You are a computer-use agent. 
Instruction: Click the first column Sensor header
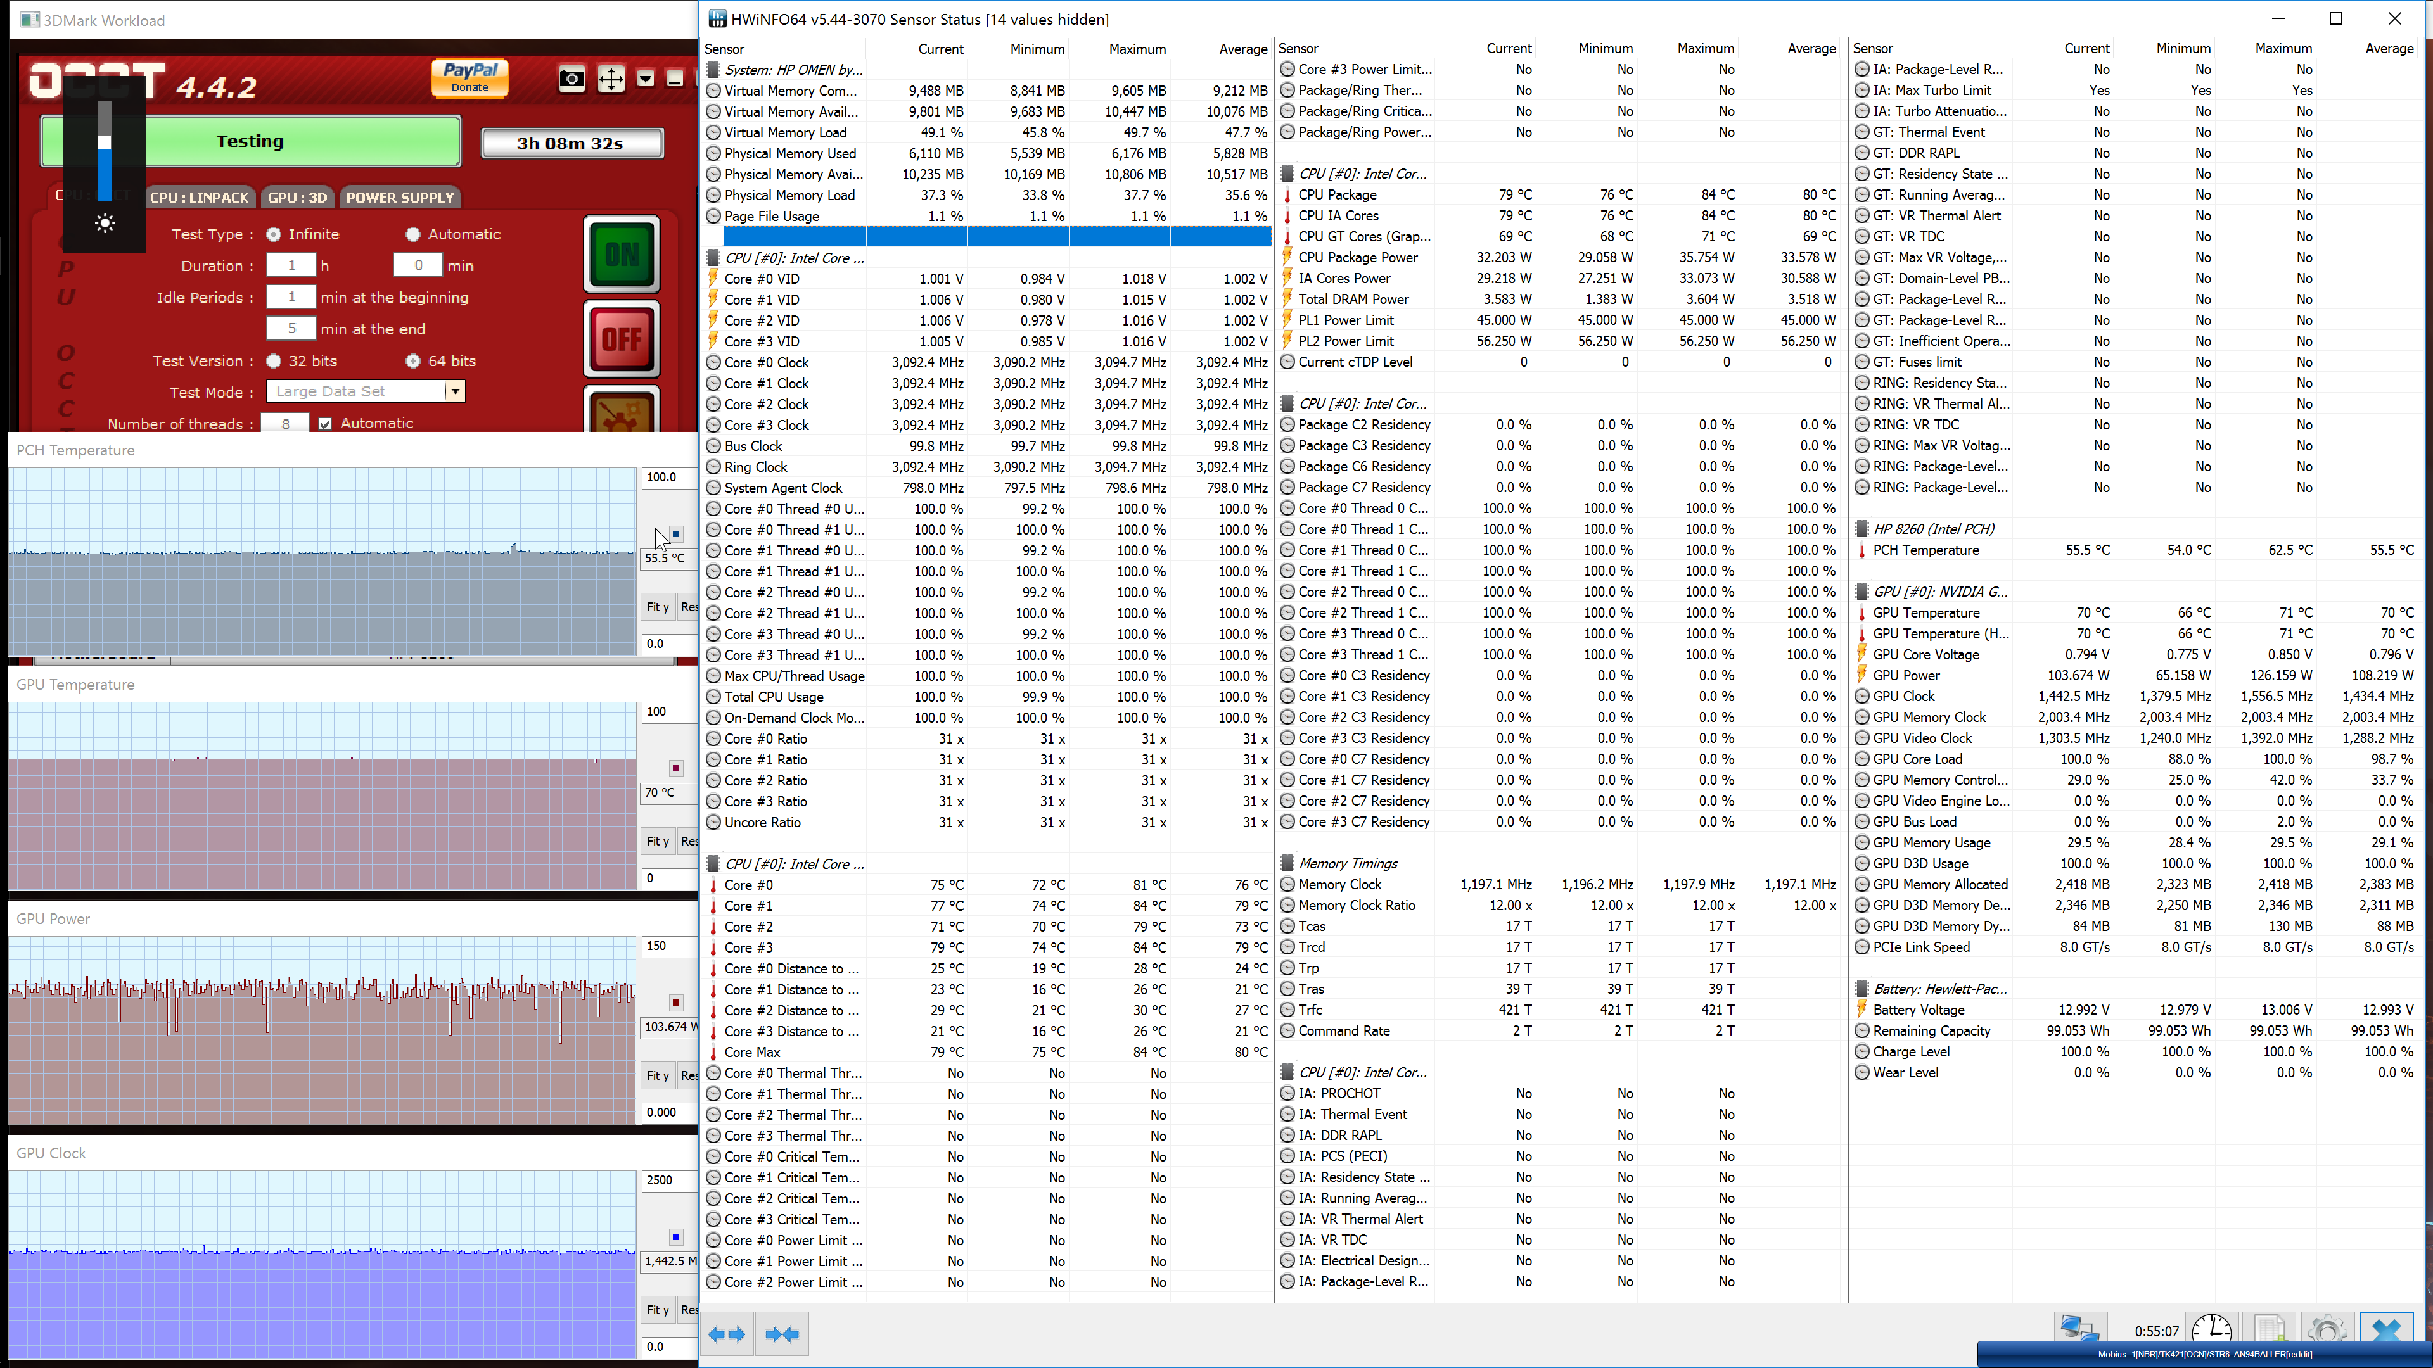tap(724, 49)
